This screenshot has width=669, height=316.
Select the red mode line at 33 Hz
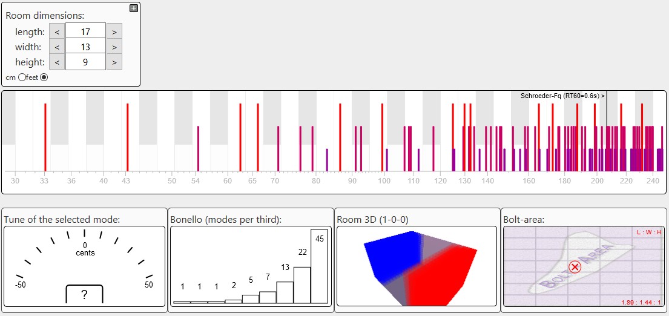pos(45,137)
